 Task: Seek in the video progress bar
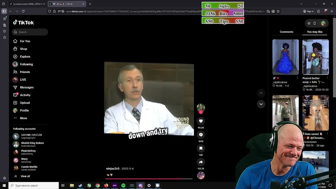coord(149,179)
